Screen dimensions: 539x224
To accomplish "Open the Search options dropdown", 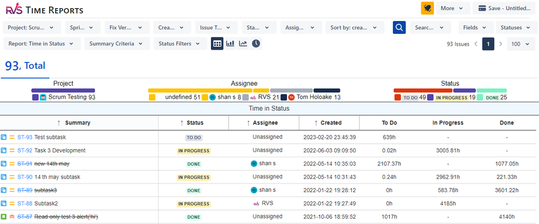I will pyautogui.click(x=431, y=27).
